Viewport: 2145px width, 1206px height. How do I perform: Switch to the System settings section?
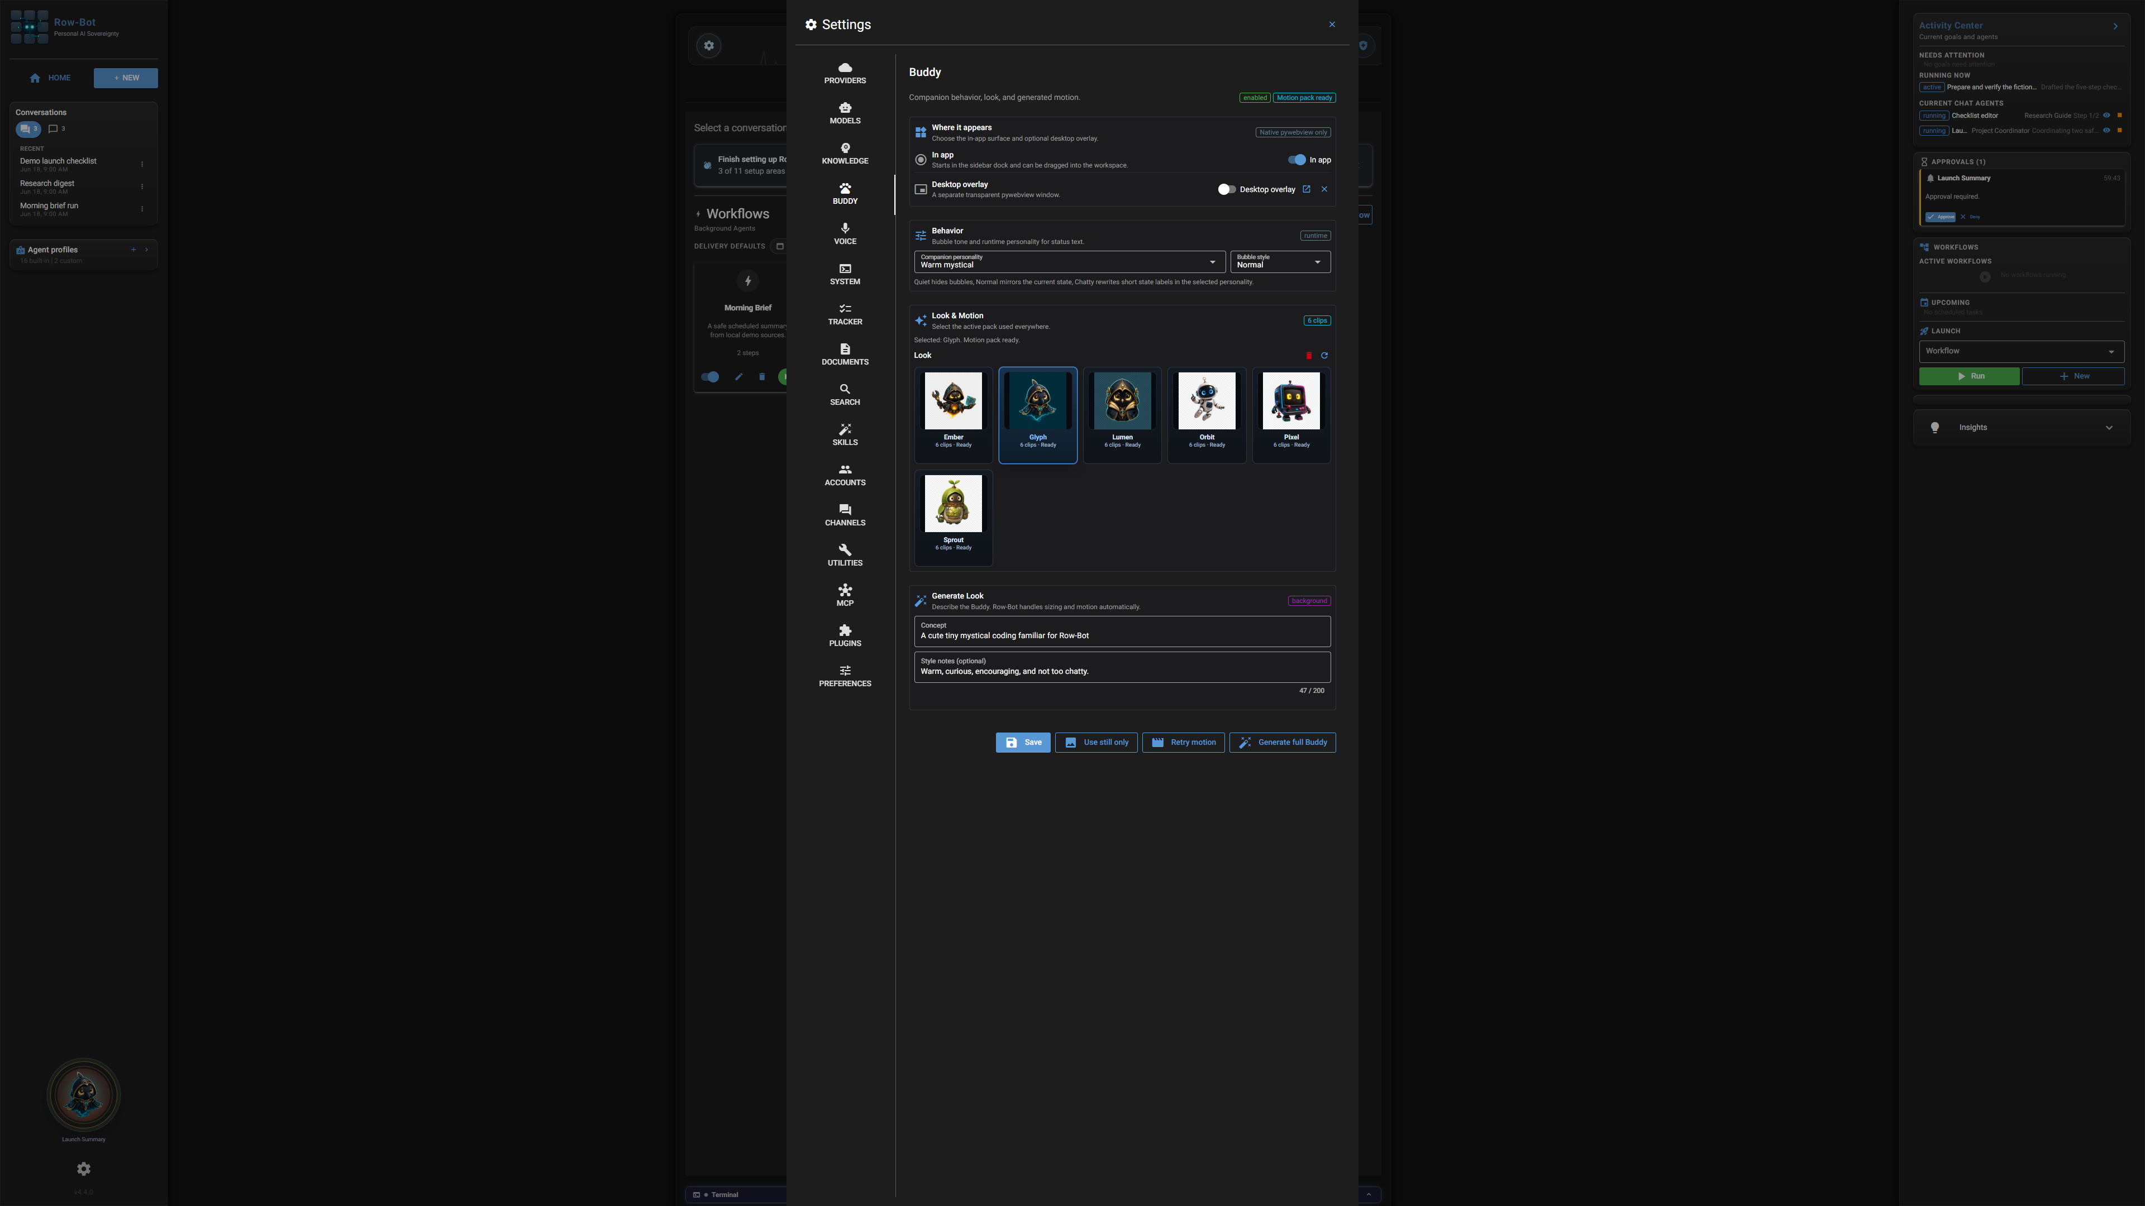845,274
